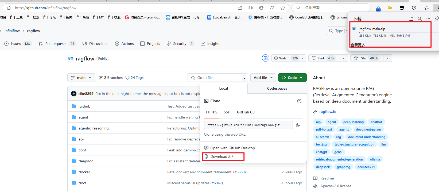Click the graphrag topic tag

click(x=343, y=167)
